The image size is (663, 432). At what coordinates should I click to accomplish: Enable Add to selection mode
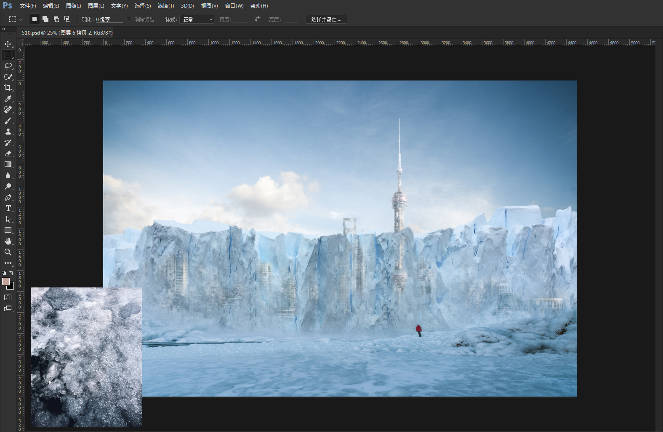[x=45, y=19]
